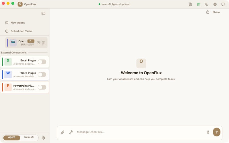Screen dimensions: 229x143
Task: Focus the Message OpenFlux input field
Action: [x=140, y=132]
